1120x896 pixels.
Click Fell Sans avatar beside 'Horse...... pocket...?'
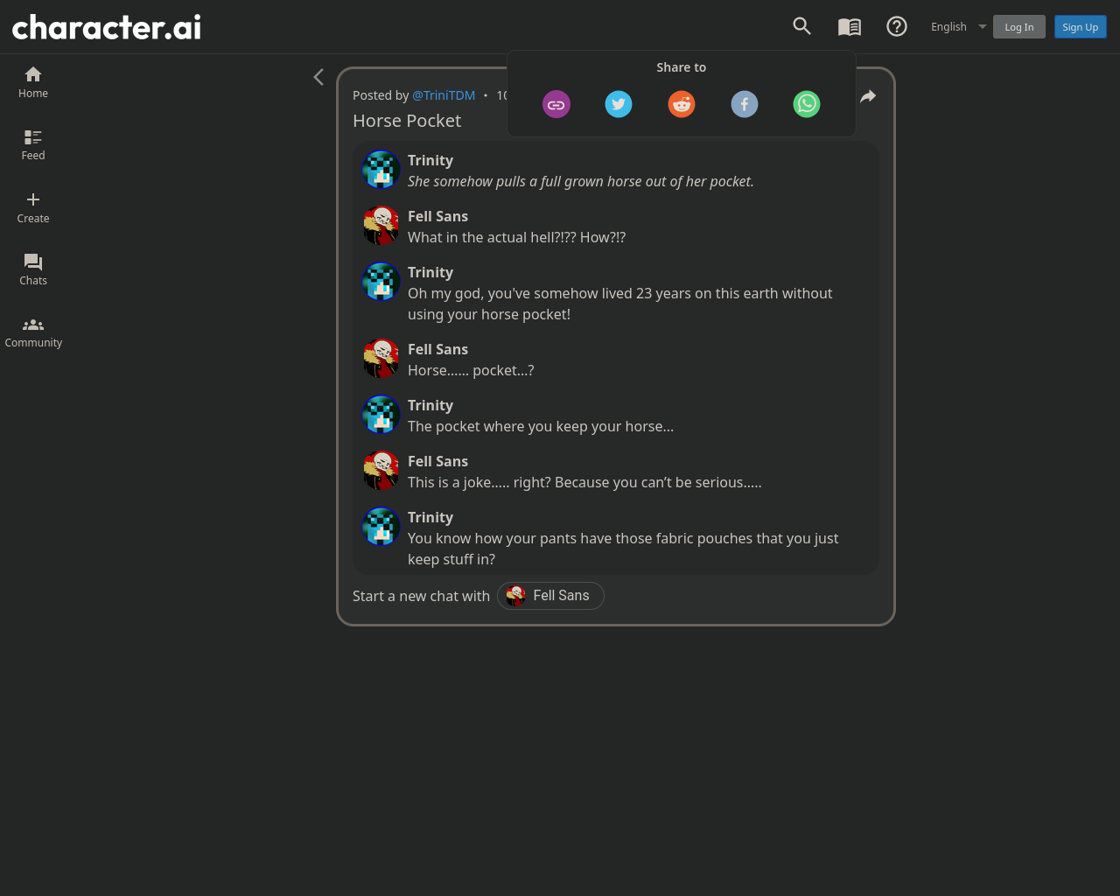pyautogui.click(x=381, y=359)
